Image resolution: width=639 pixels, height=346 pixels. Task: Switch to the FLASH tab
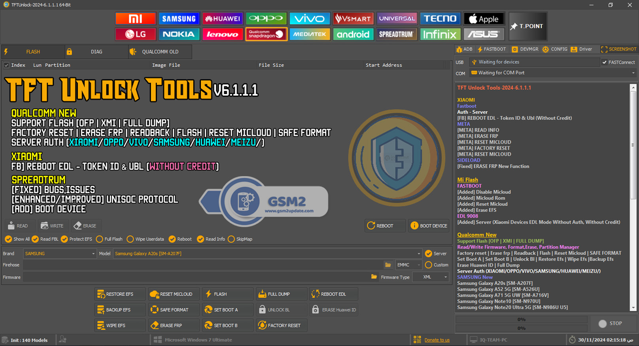click(x=33, y=52)
